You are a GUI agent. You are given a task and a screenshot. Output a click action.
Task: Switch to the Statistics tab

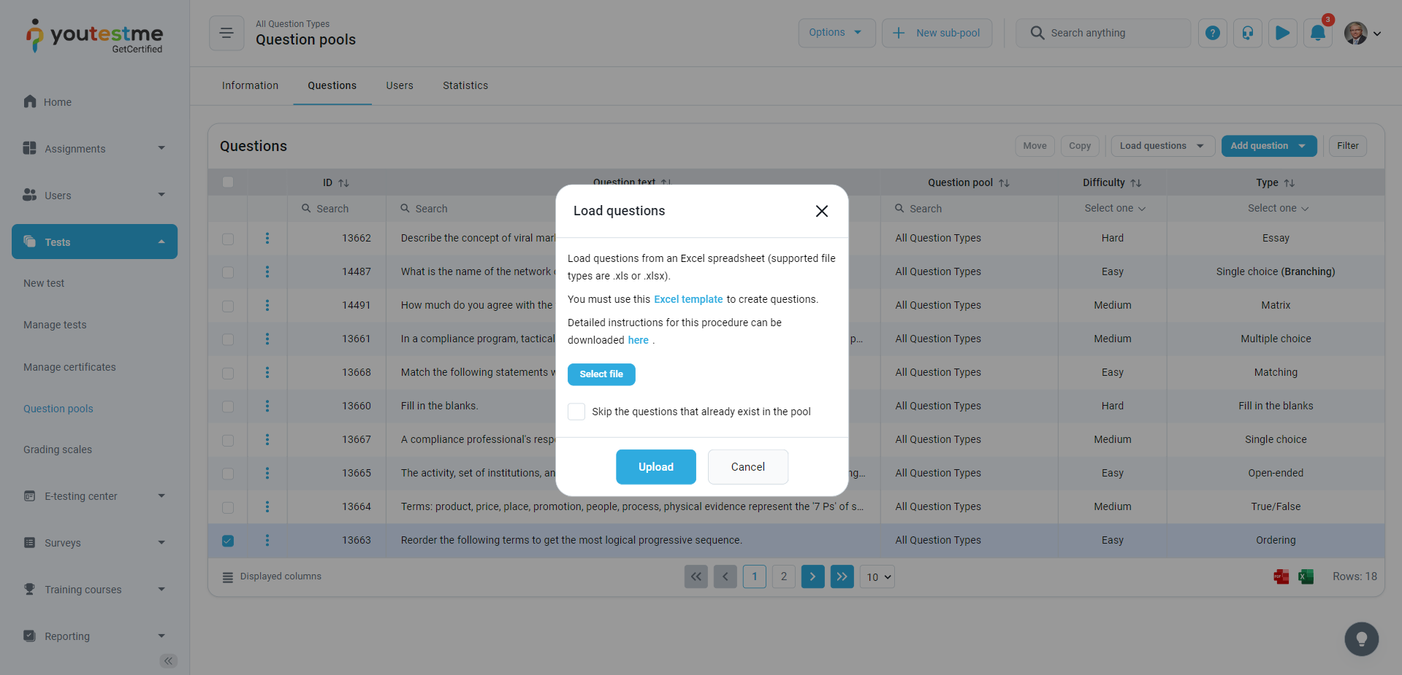click(465, 85)
